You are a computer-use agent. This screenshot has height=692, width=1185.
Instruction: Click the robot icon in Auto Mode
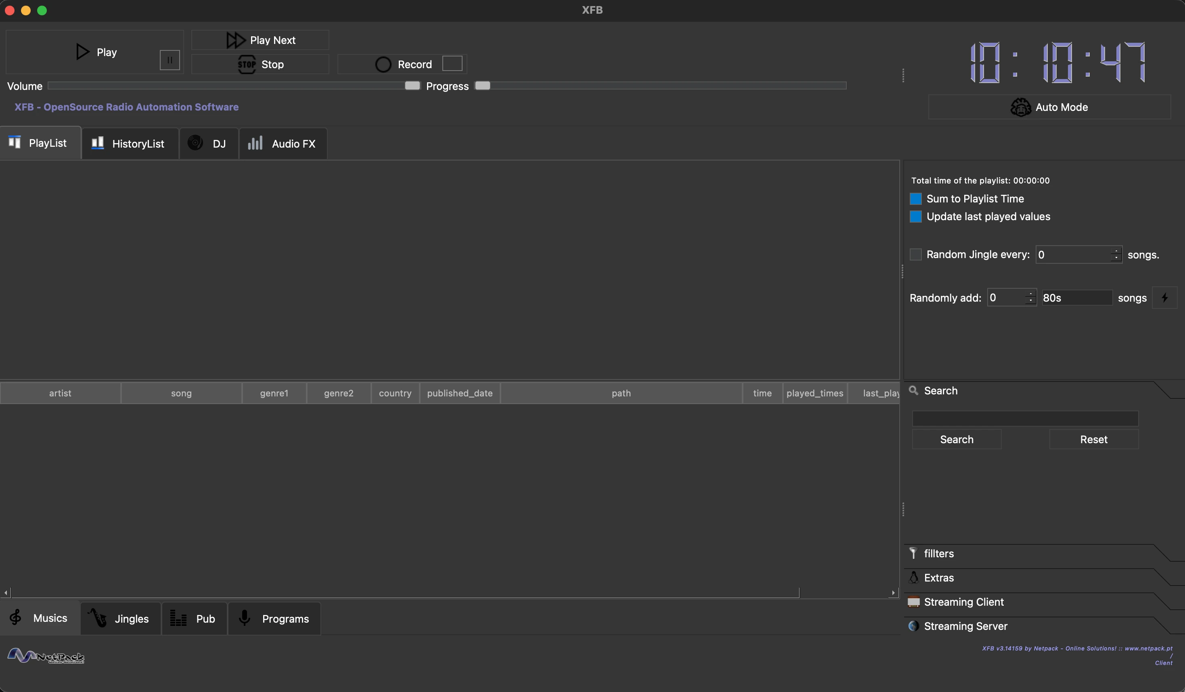coord(1021,107)
